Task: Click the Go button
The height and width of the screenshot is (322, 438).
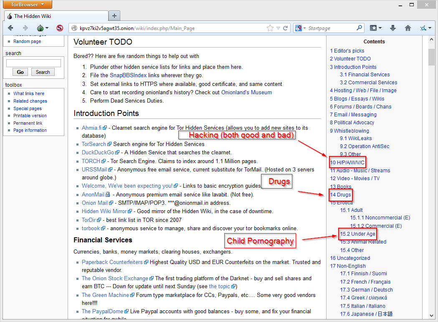Action: pyautogui.click(x=20, y=72)
